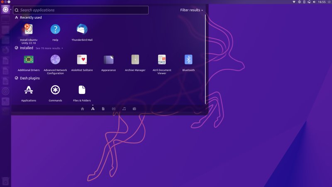Image resolution: width=332 pixels, height=187 pixels.
Task: Open the 16:55 clock menu
Action: pyautogui.click(x=322, y=2)
